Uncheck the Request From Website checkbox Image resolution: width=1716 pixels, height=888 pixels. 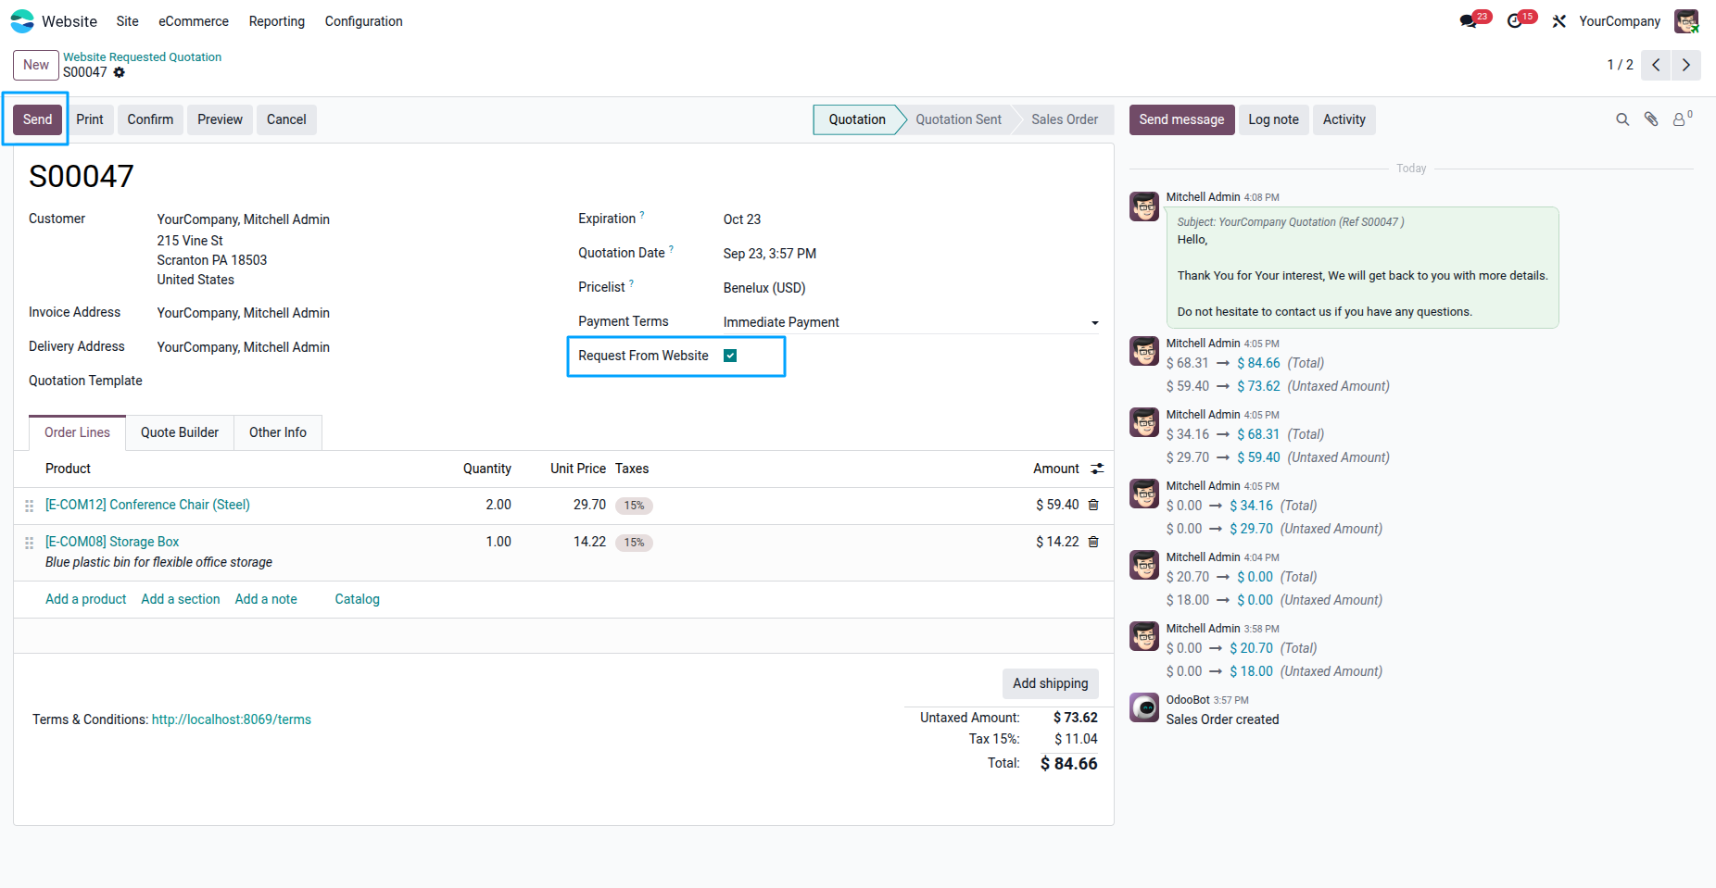(730, 356)
